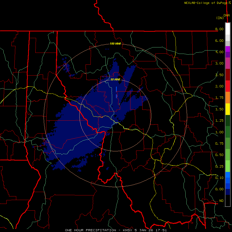This screenshot has width=232, height=232.
Task: Click the 100 NMI range ring label
Action: pos(115,44)
